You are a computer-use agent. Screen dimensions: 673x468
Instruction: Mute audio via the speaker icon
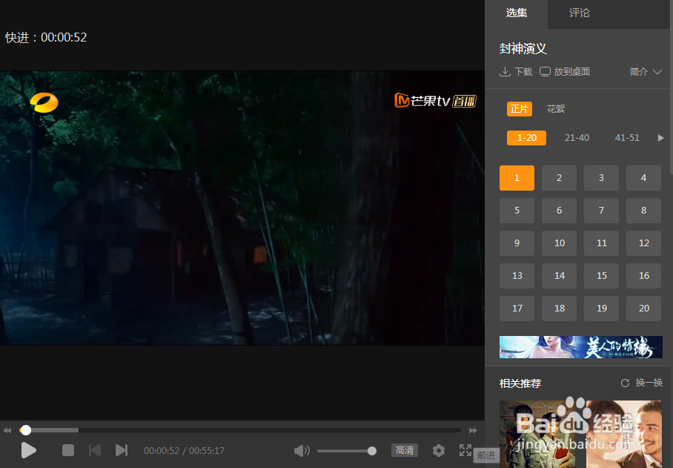pos(302,450)
